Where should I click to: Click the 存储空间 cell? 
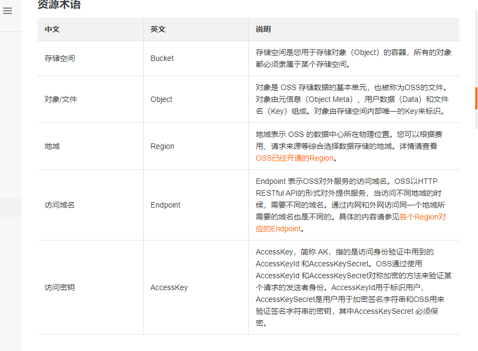(91, 58)
